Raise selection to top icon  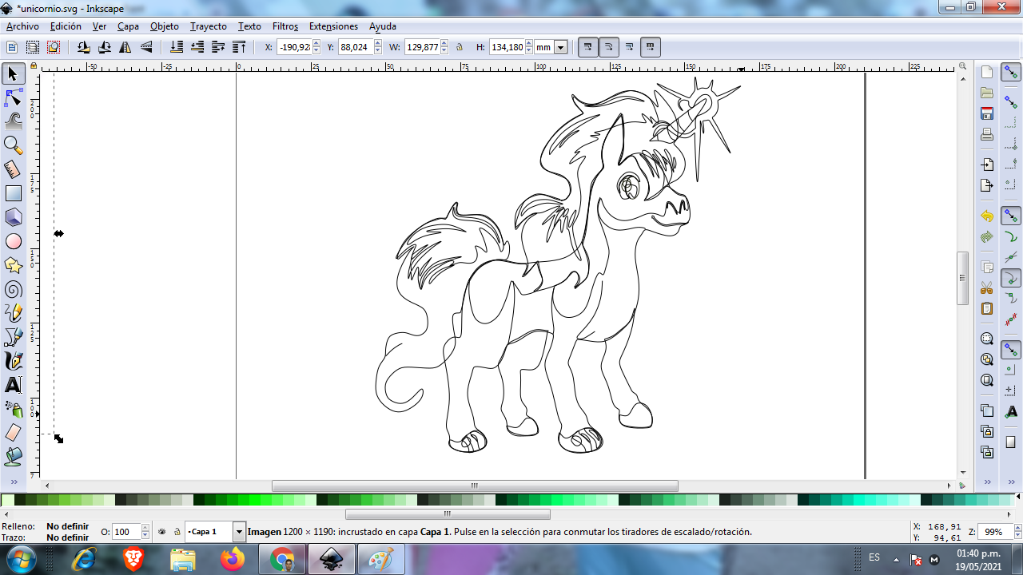click(239, 47)
